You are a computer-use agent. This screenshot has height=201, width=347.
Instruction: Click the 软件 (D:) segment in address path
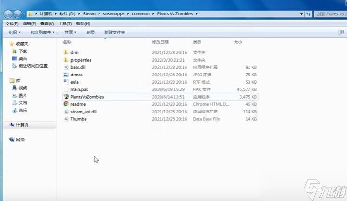67,14
